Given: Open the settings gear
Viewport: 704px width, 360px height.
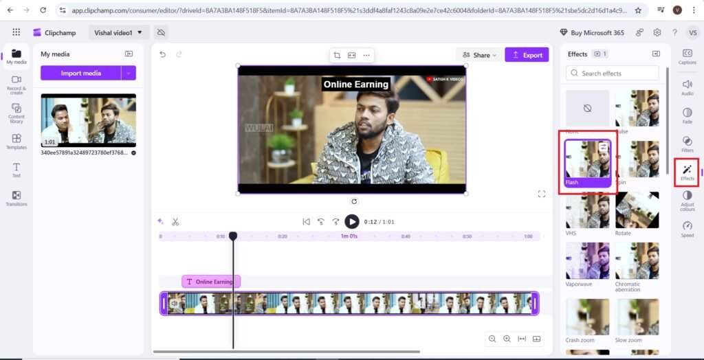Looking at the screenshot, I should (x=657, y=32).
